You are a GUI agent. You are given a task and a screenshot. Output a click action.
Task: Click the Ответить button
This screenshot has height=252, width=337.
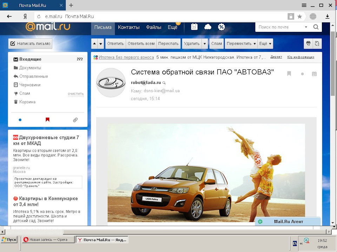pos(115,43)
